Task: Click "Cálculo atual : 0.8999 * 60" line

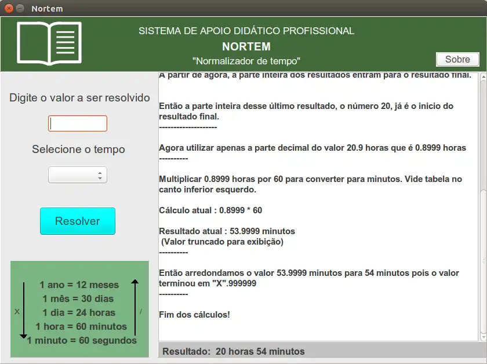Action: pyautogui.click(x=210, y=210)
